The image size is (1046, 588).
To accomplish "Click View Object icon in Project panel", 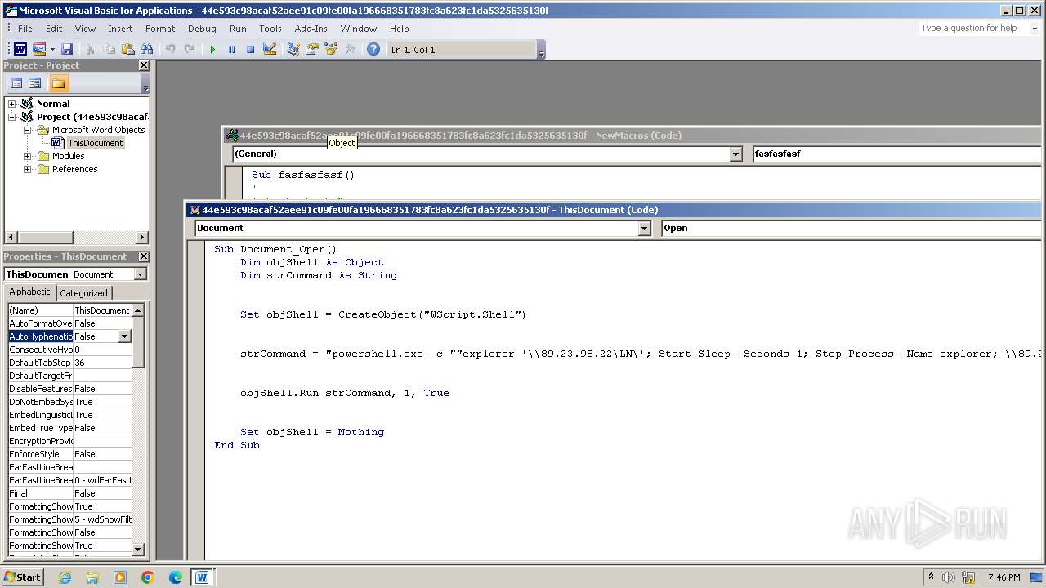I will (x=35, y=83).
